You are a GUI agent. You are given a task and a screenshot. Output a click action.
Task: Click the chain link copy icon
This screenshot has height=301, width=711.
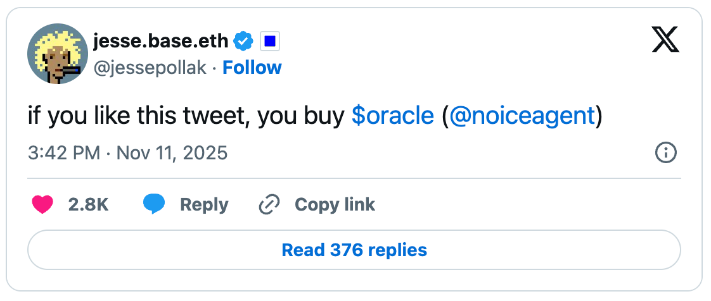(269, 204)
